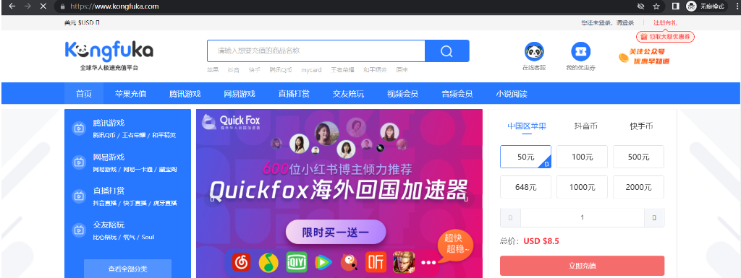Select the 50元 amount option
741x278 pixels.
pyautogui.click(x=525, y=157)
